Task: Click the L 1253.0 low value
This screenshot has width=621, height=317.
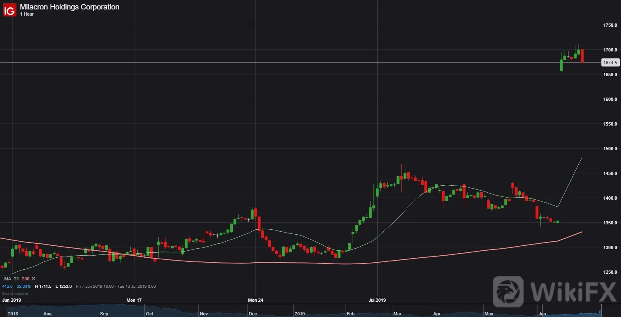Action: point(64,286)
